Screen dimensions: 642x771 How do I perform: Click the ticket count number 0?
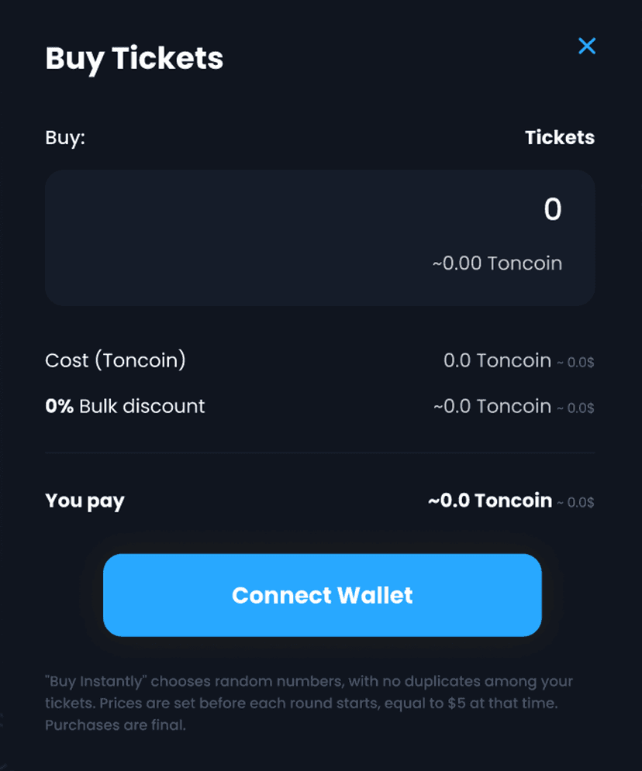(552, 210)
